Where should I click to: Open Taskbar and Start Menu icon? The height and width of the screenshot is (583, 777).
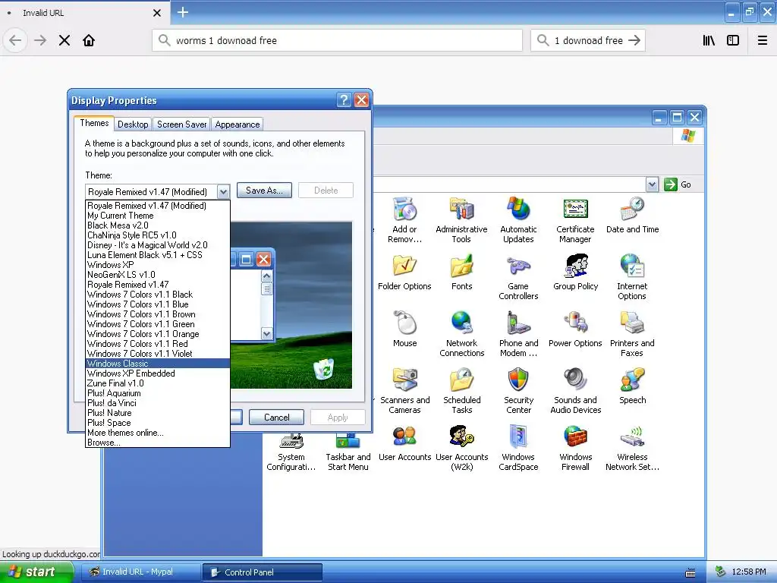pos(348,452)
